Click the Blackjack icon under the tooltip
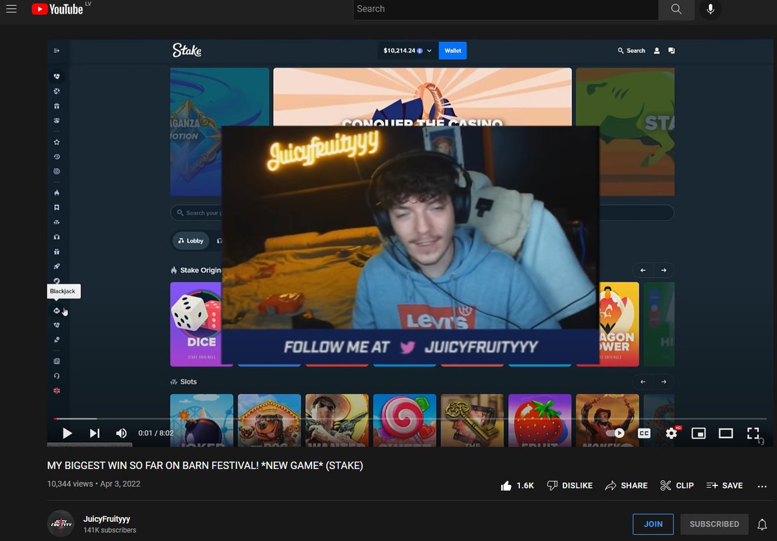777x541 pixels. point(57,311)
